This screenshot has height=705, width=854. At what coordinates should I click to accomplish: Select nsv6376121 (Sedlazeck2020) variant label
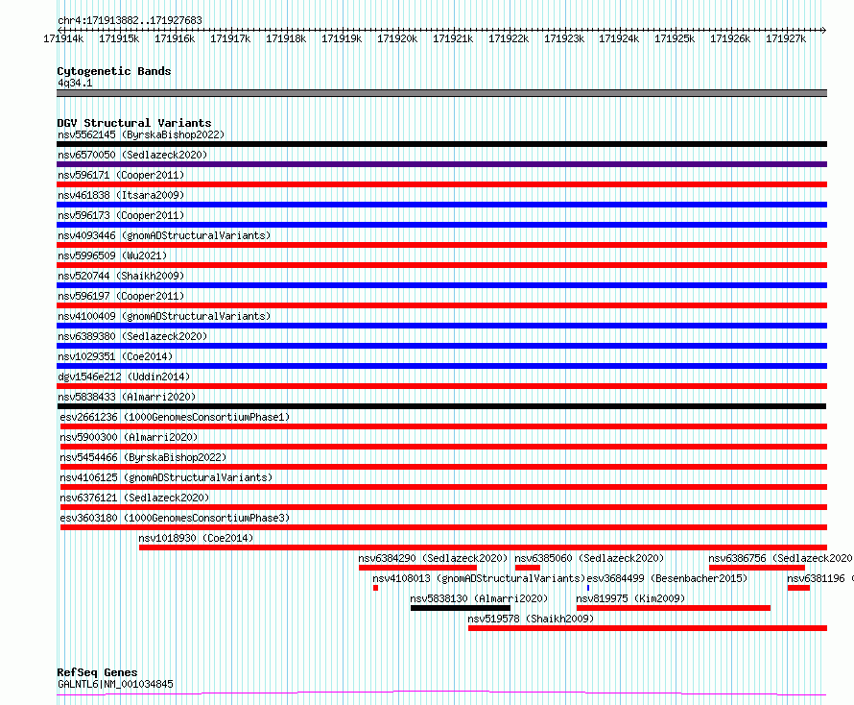click(134, 498)
